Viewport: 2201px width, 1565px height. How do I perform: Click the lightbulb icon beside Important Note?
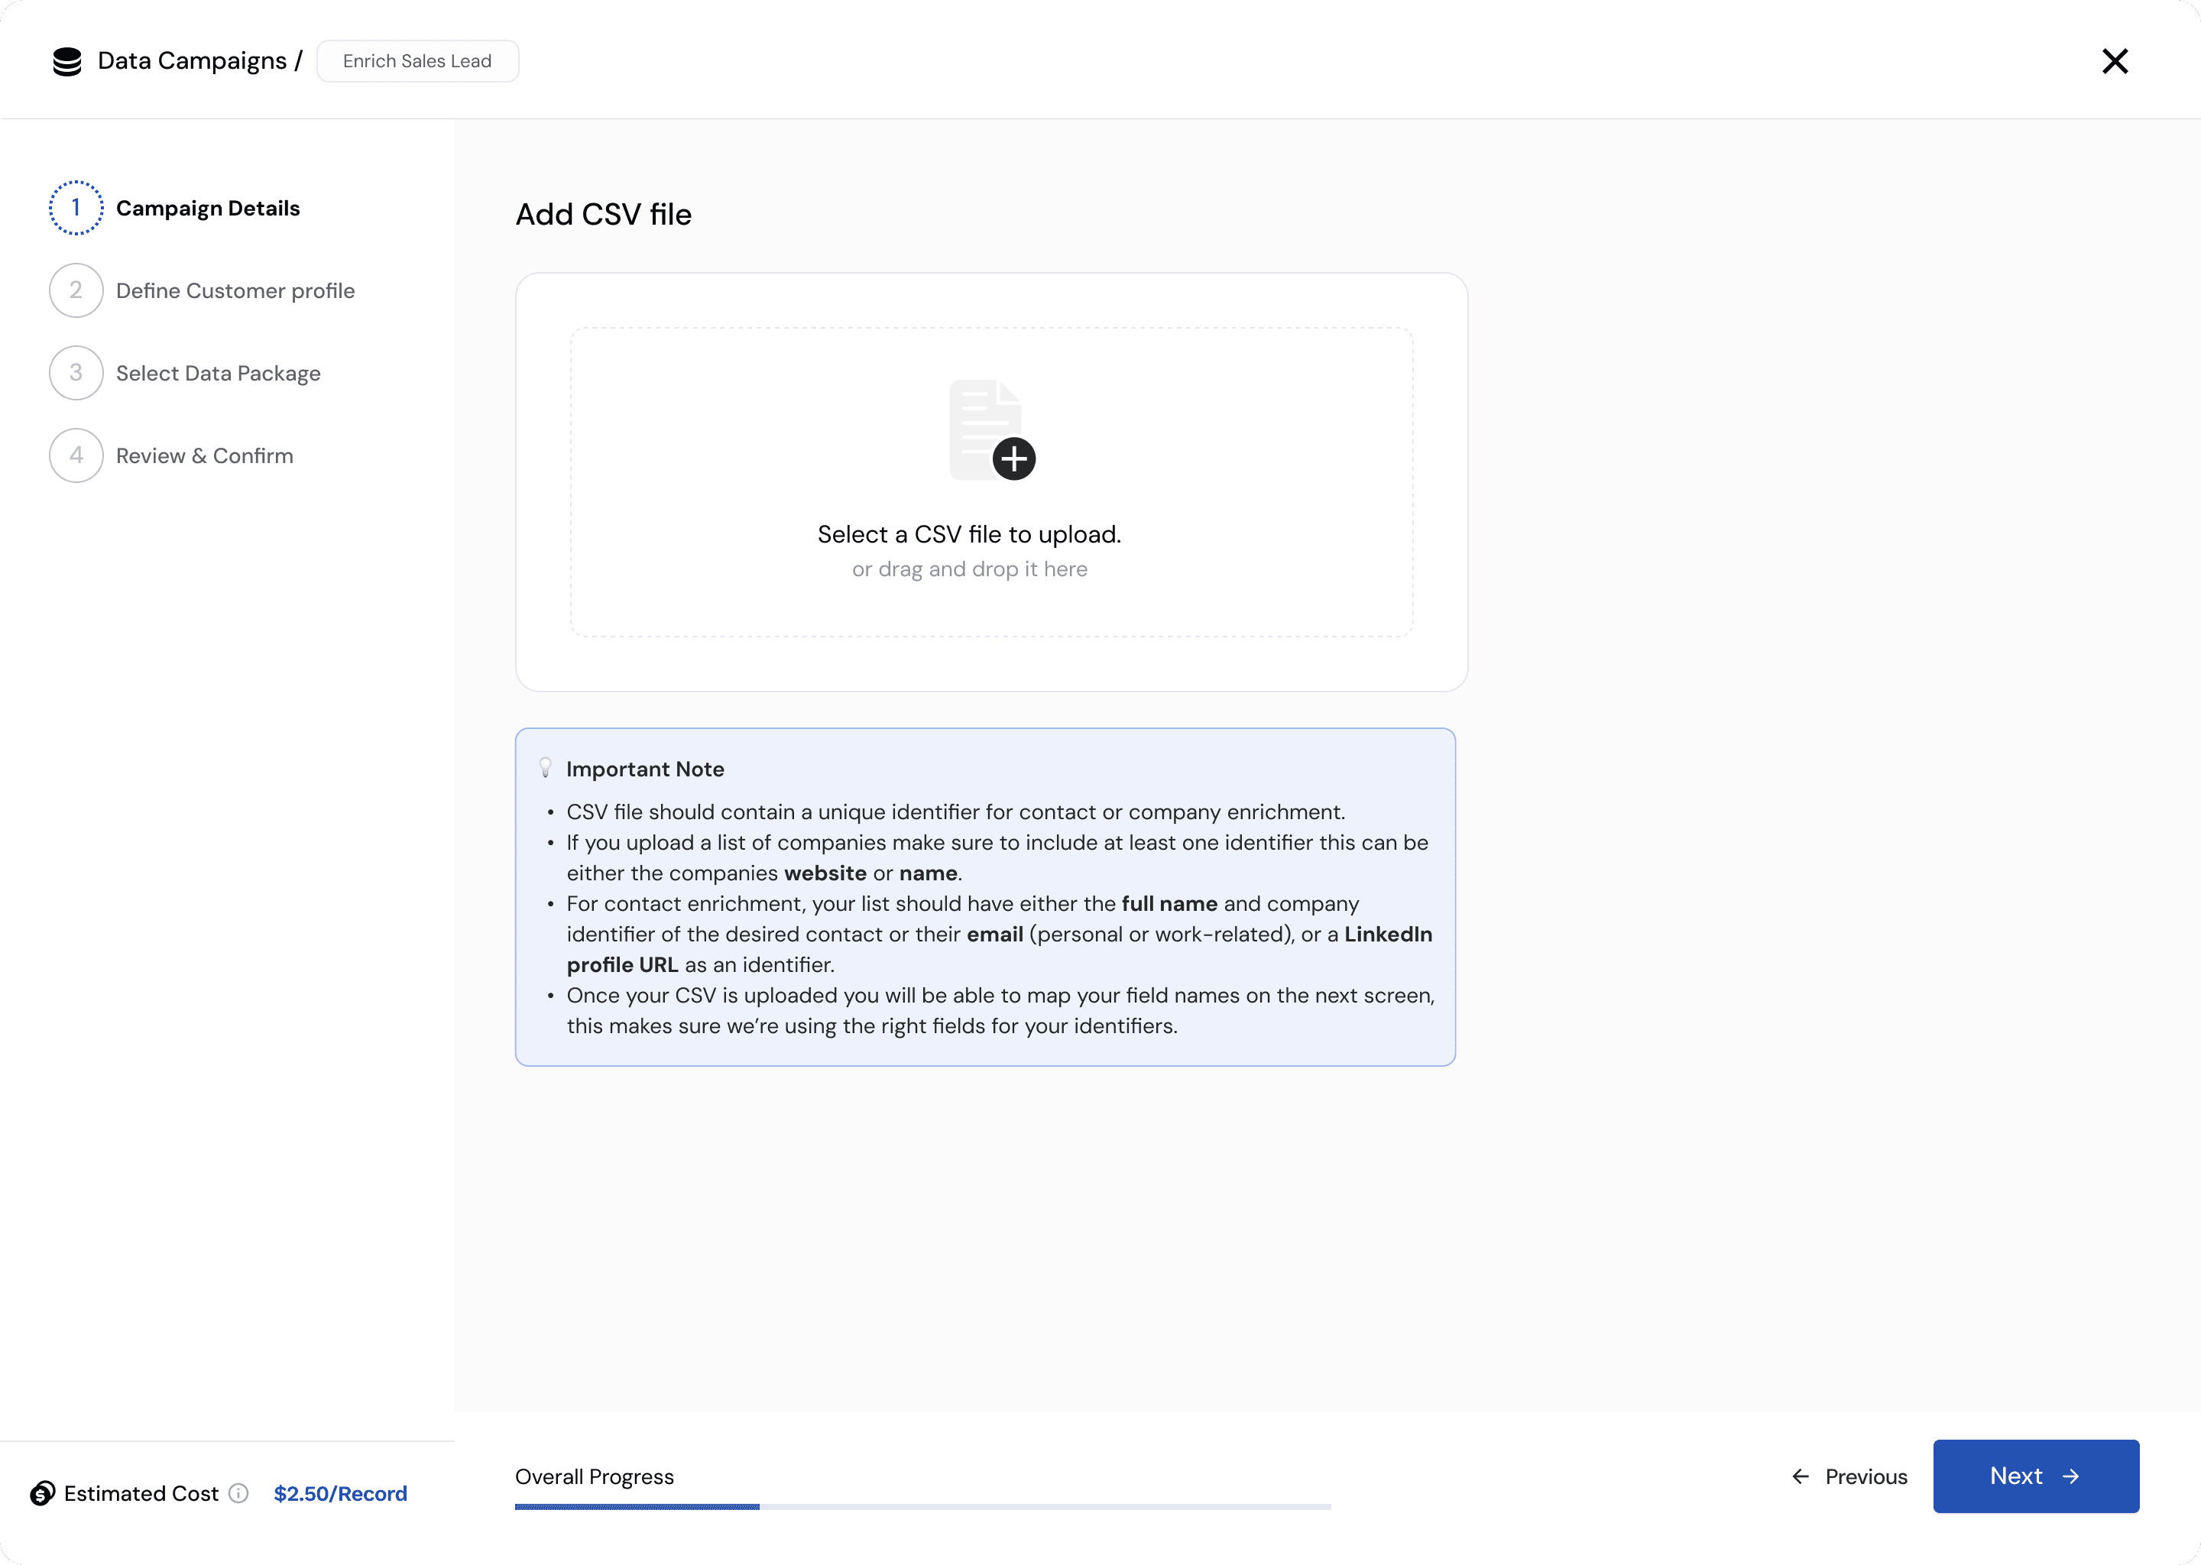point(546,768)
